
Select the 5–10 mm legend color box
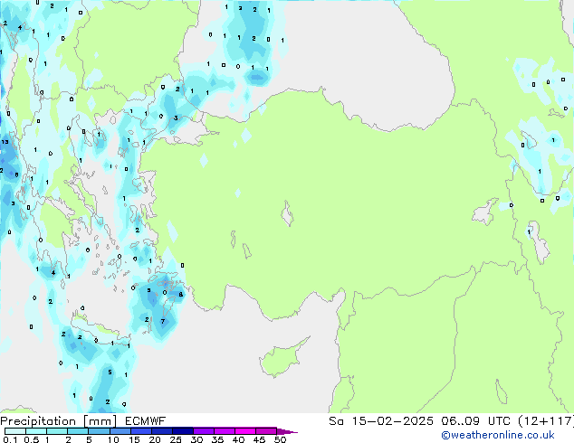point(99,431)
